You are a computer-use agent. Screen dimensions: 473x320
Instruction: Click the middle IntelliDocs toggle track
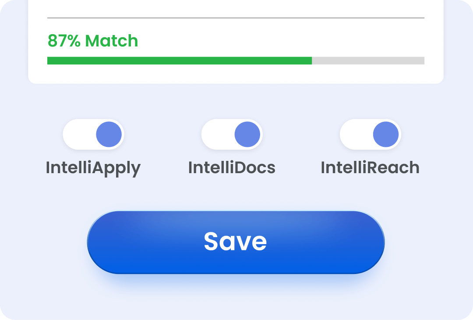click(231, 134)
